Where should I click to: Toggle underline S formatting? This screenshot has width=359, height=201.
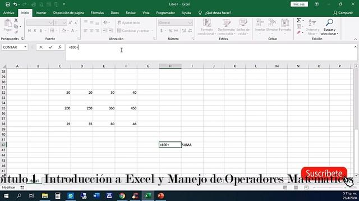[41, 31]
